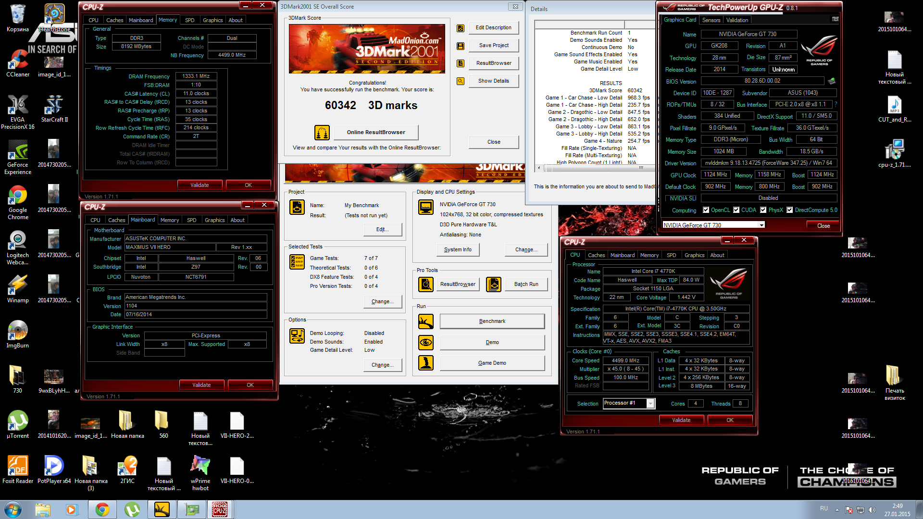This screenshot has width=923, height=519.
Task: Open the Windows Start menu
Action: tap(13, 509)
